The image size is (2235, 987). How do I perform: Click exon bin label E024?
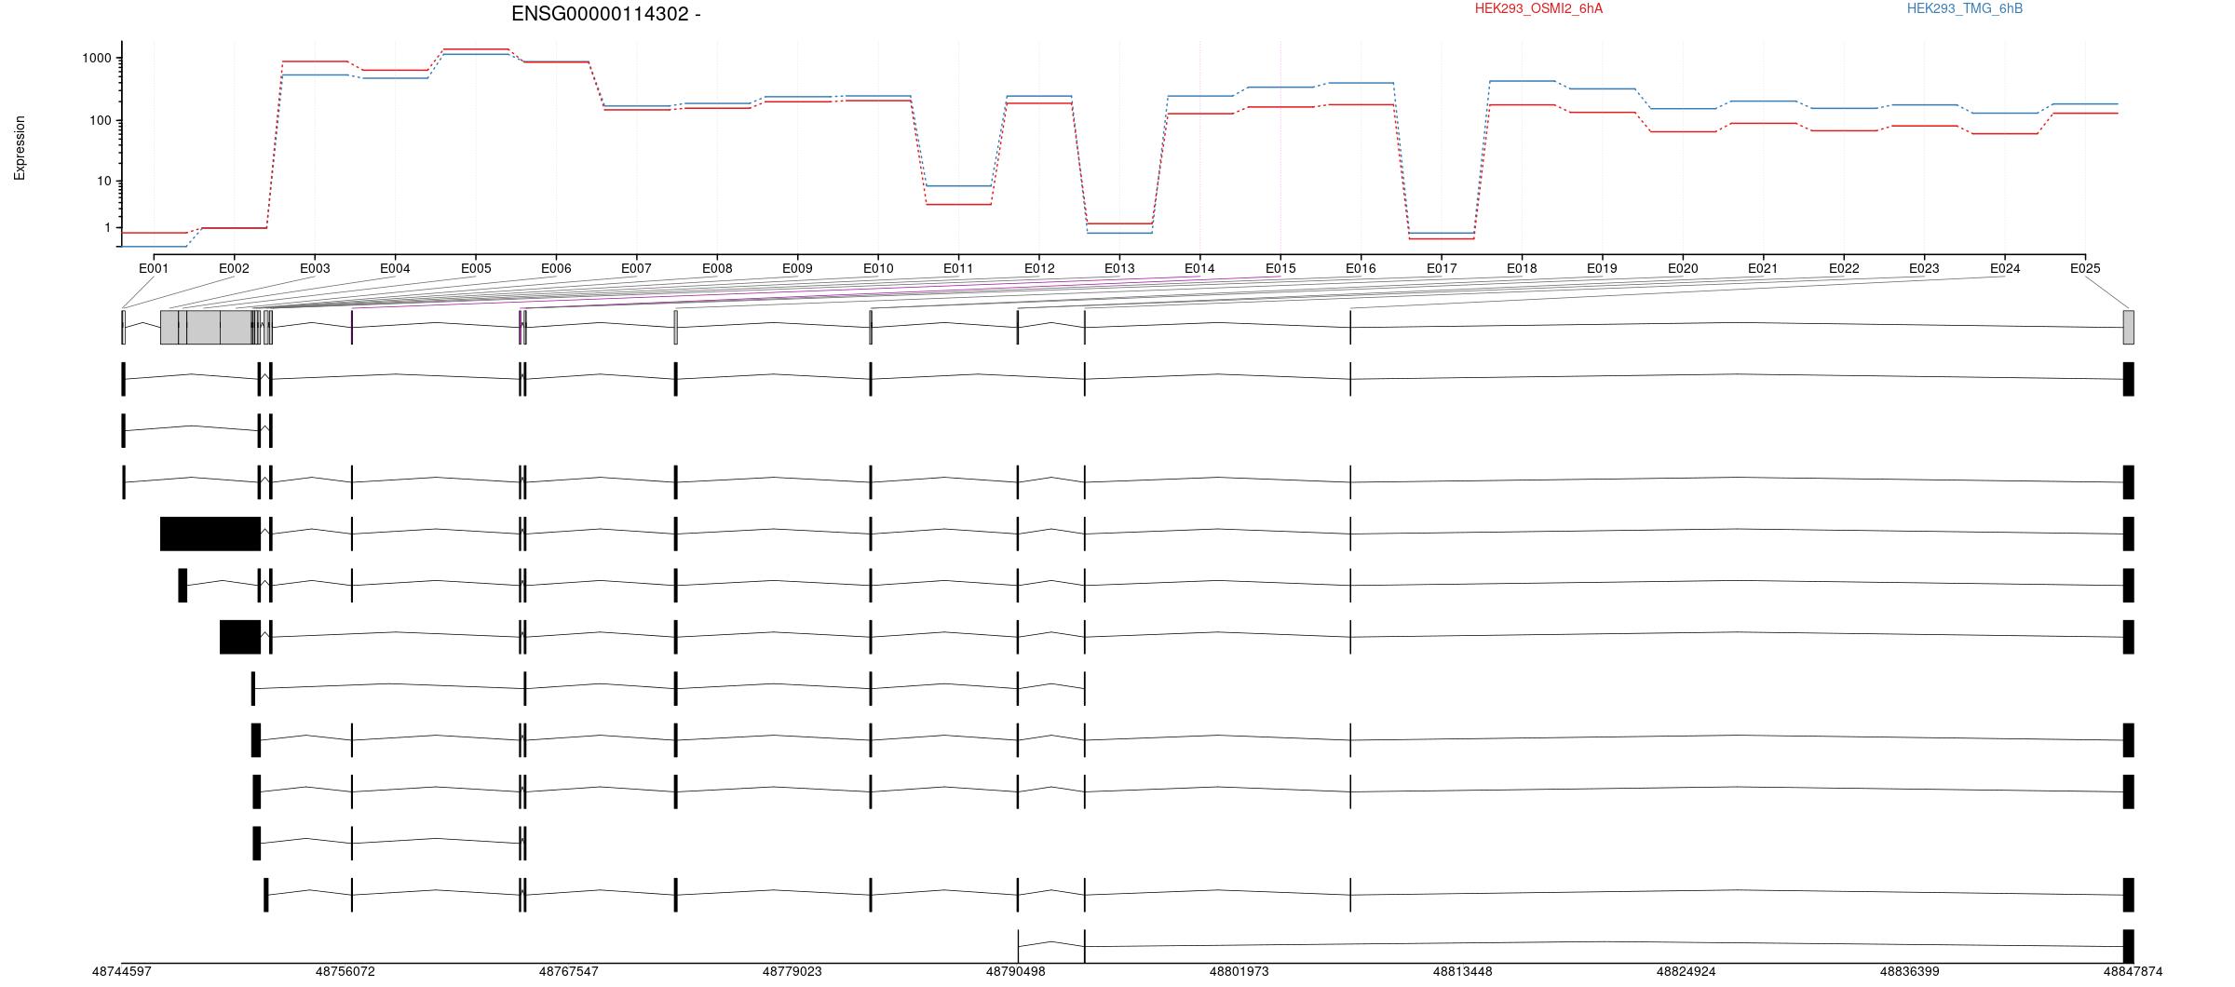(2005, 269)
